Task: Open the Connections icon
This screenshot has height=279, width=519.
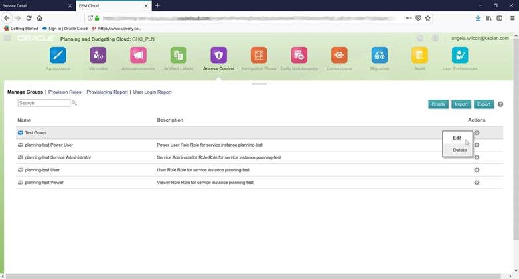Action: click(339, 56)
